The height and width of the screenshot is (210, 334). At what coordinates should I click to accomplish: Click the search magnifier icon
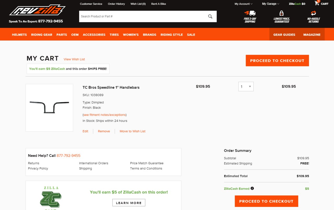210,16
